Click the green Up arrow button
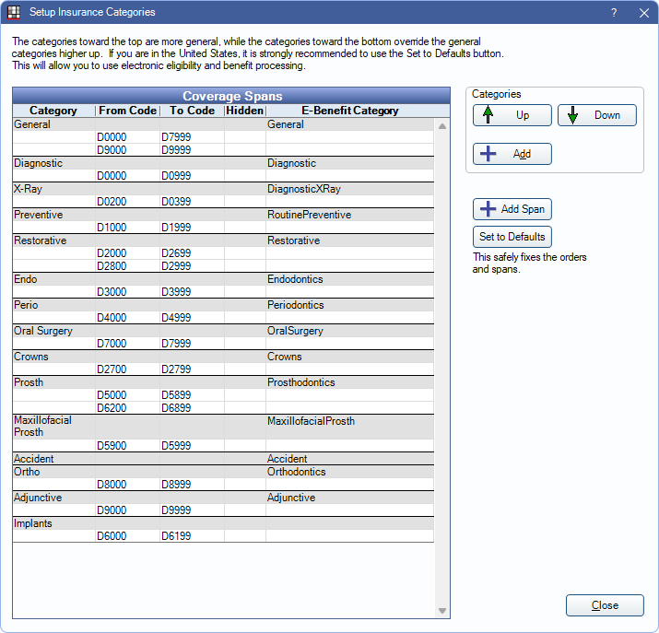659x633 pixels. (512, 115)
